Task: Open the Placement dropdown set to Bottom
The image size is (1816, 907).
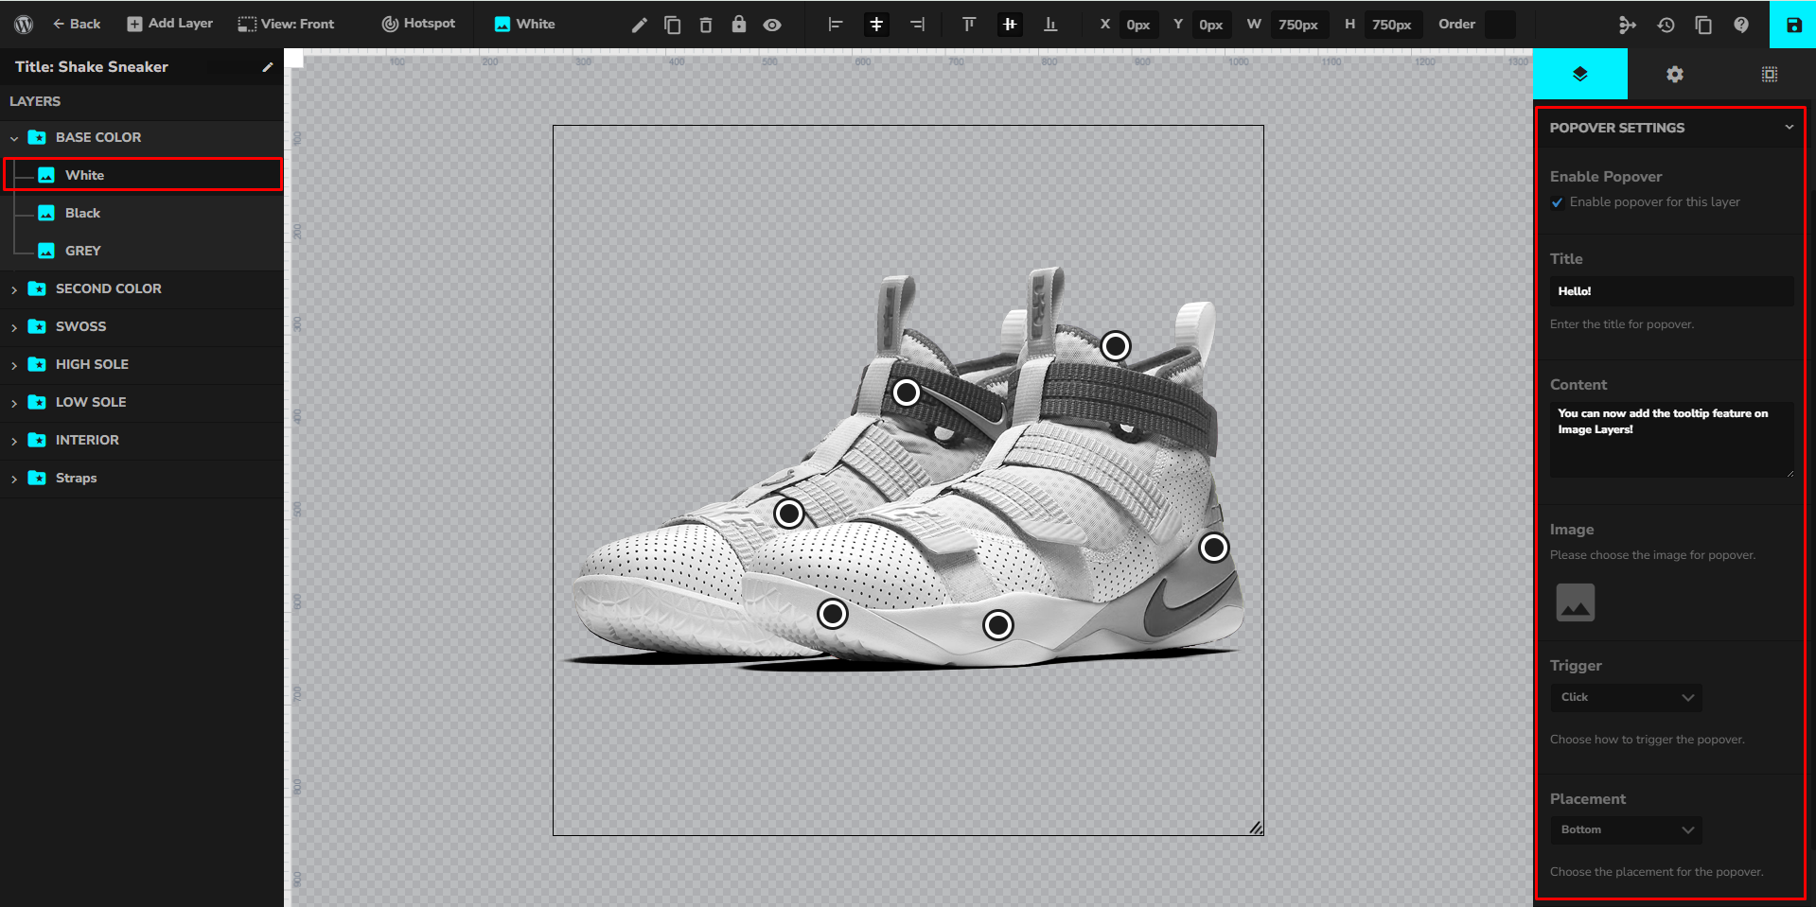Action: click(x=1626, y=829)
